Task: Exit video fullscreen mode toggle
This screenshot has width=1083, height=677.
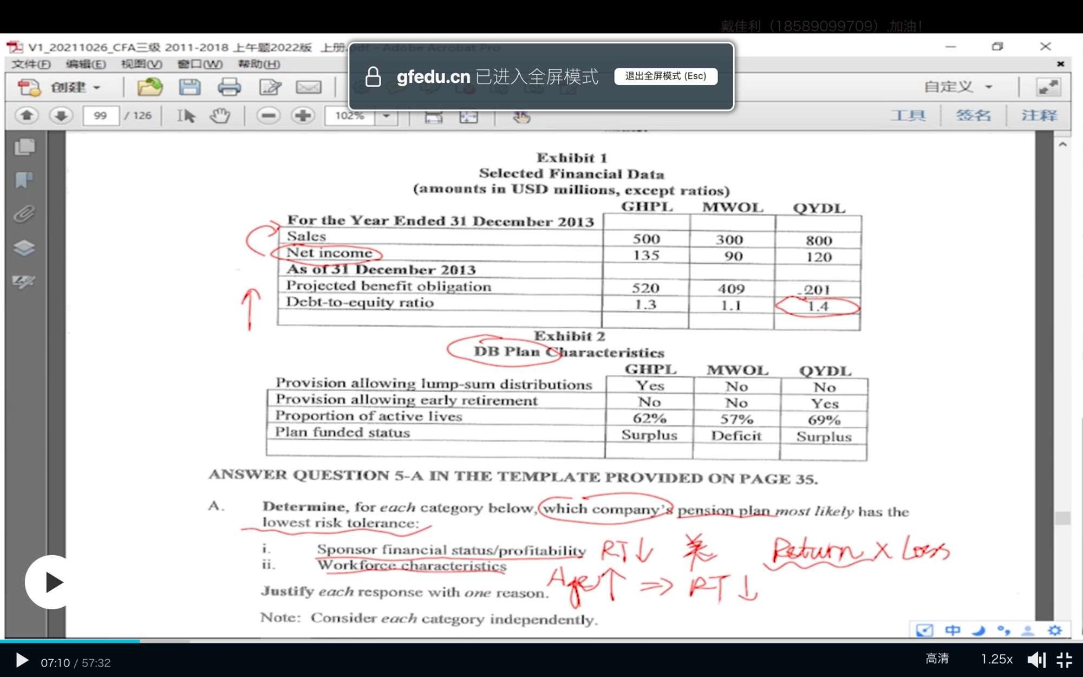Action: click(x=1065, y=660)
